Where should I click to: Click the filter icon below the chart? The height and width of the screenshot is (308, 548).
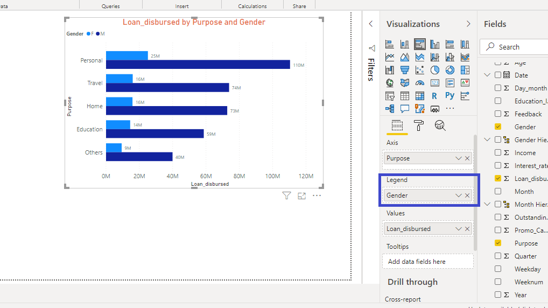[287, 195]
